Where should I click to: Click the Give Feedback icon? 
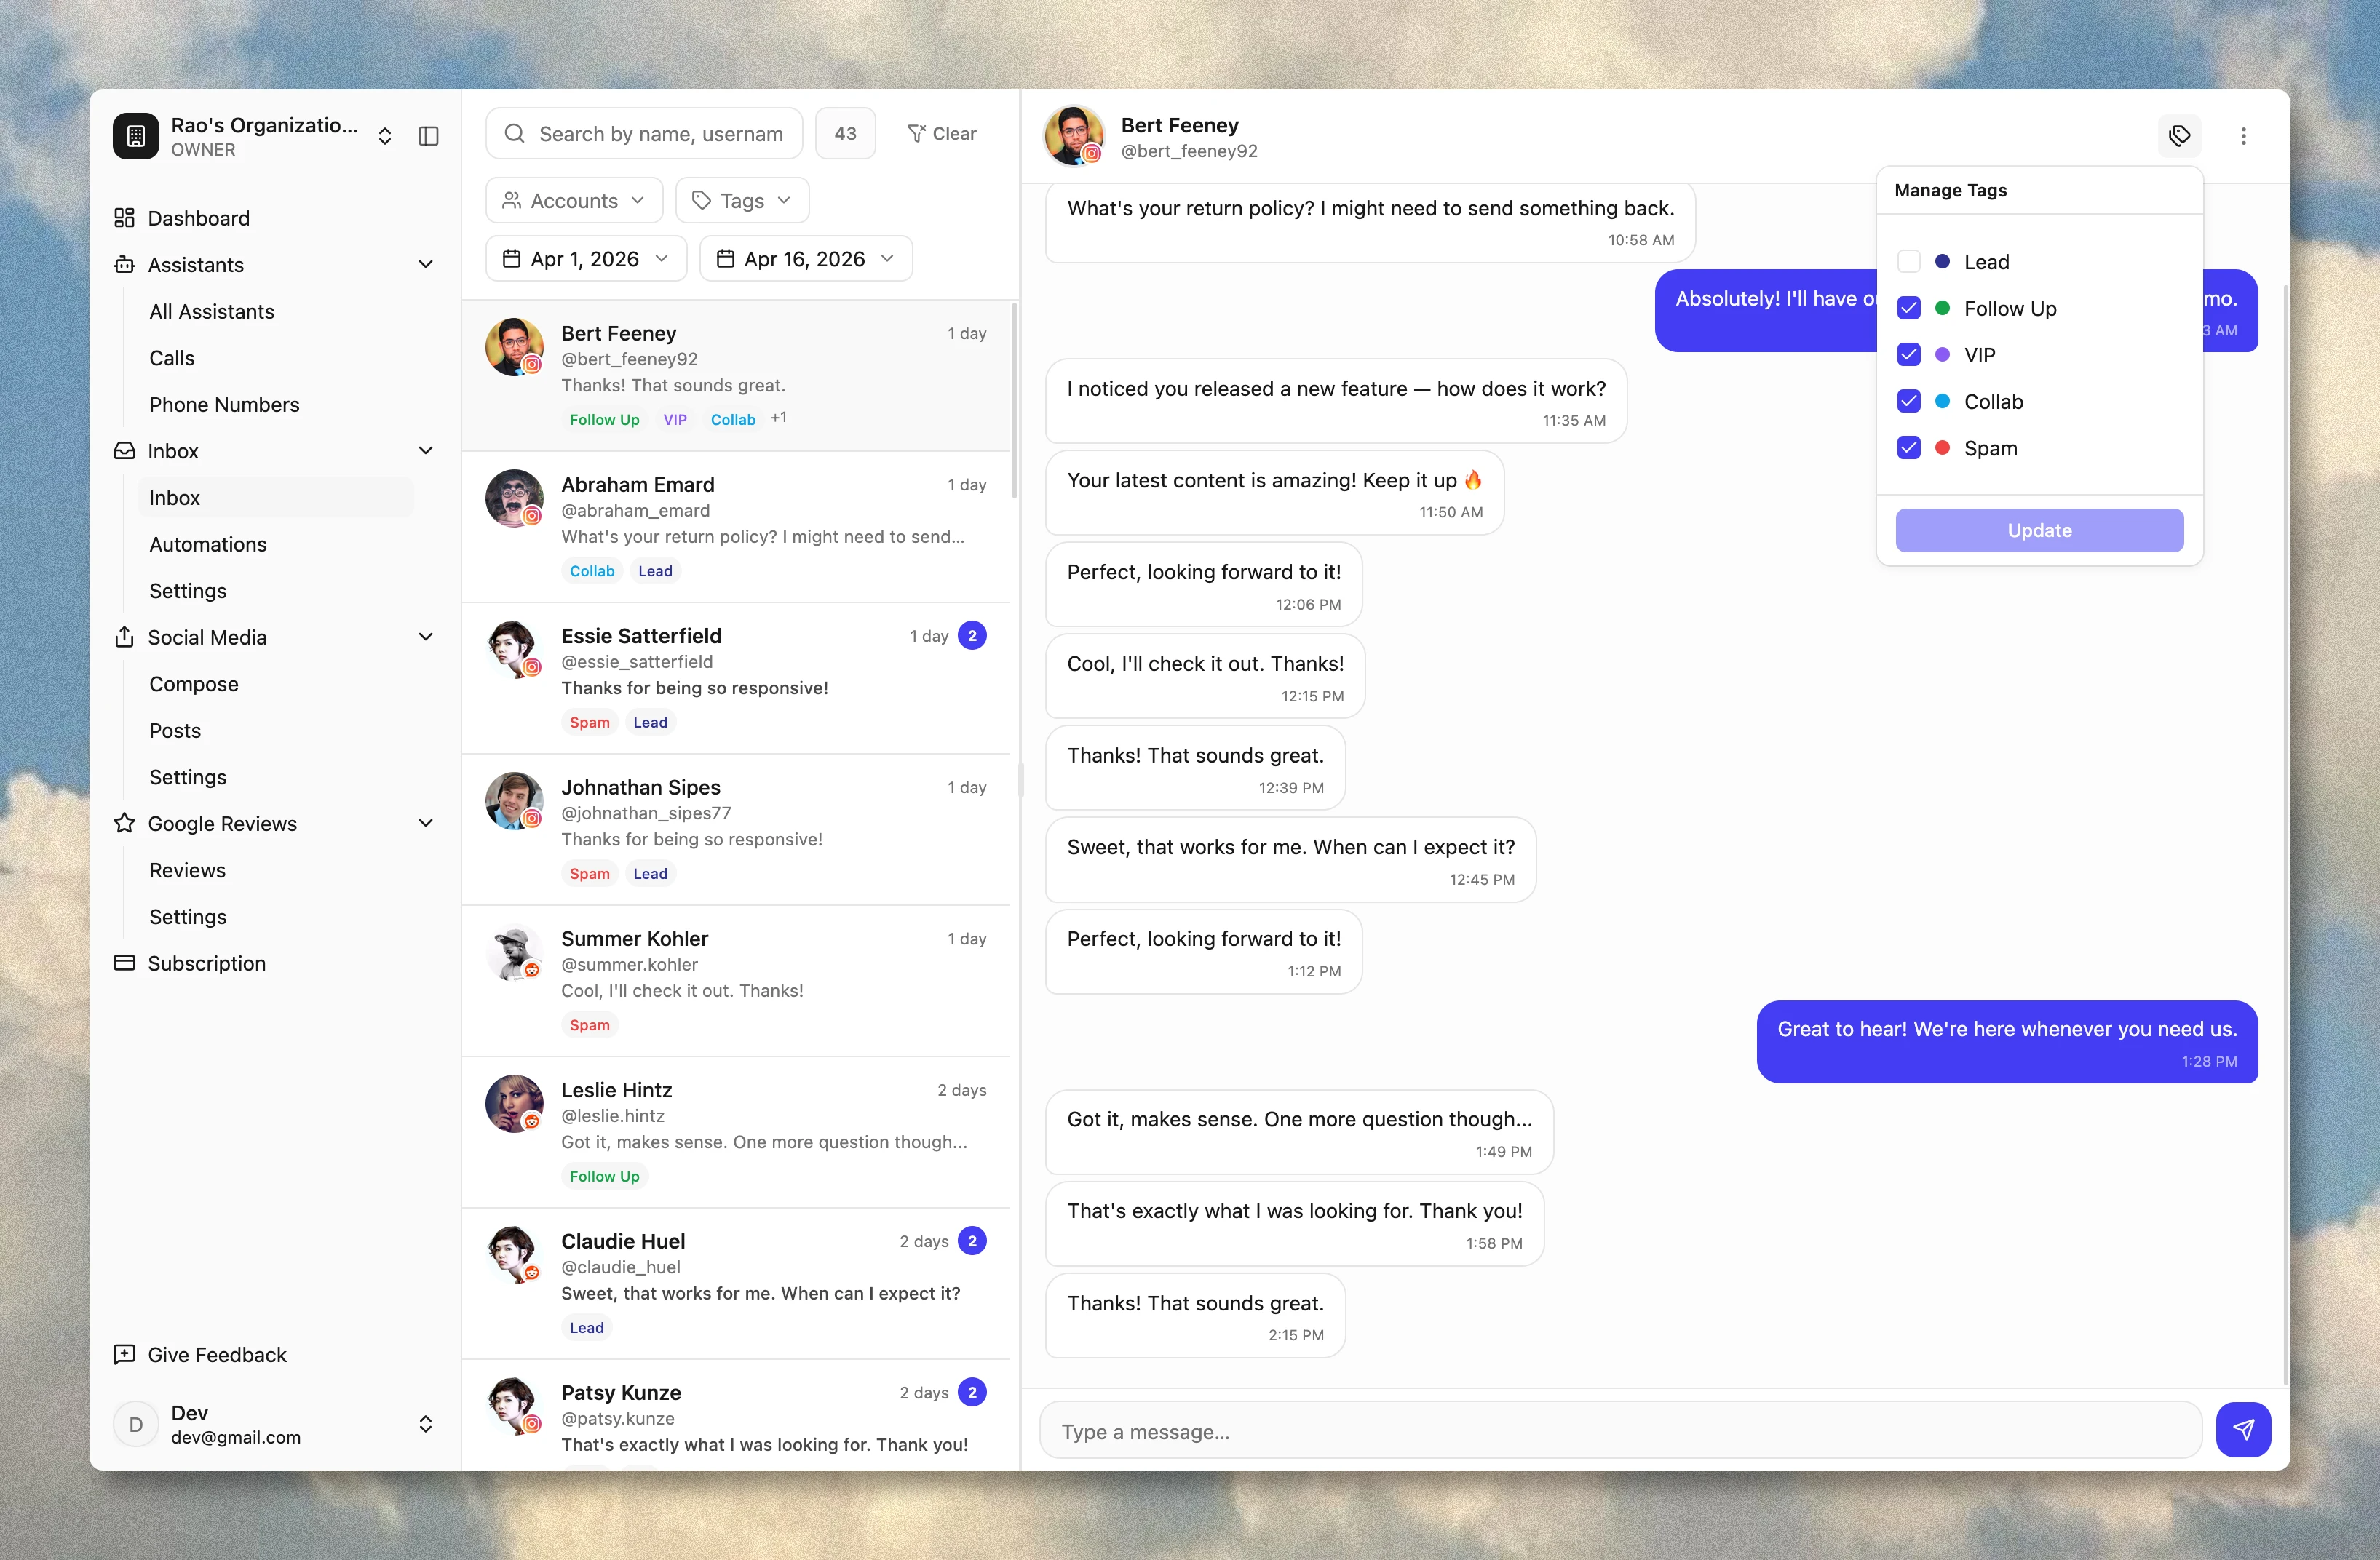point(124,1354)
